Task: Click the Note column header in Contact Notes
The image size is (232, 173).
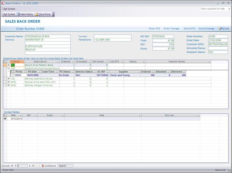Action: [103, 115]
